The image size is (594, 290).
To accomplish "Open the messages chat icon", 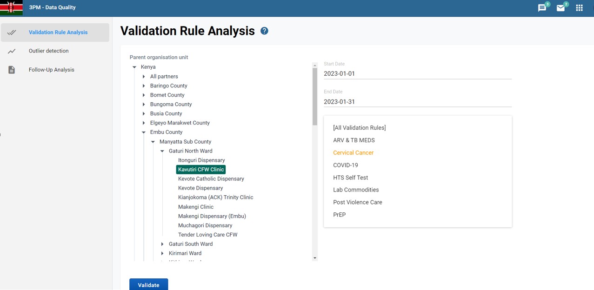I will (x=542, y=8).
